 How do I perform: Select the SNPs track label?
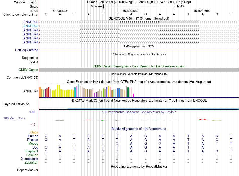click(x=34, y=62)
